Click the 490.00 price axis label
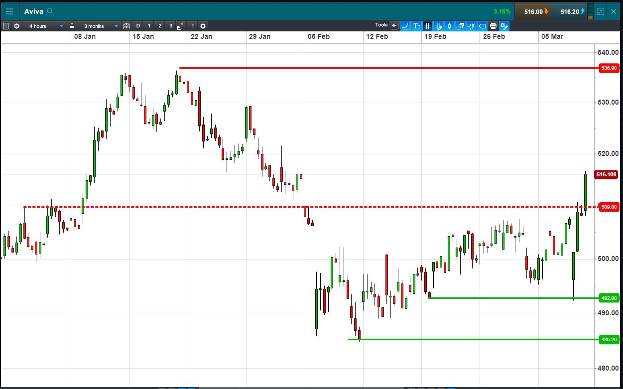 608,313
